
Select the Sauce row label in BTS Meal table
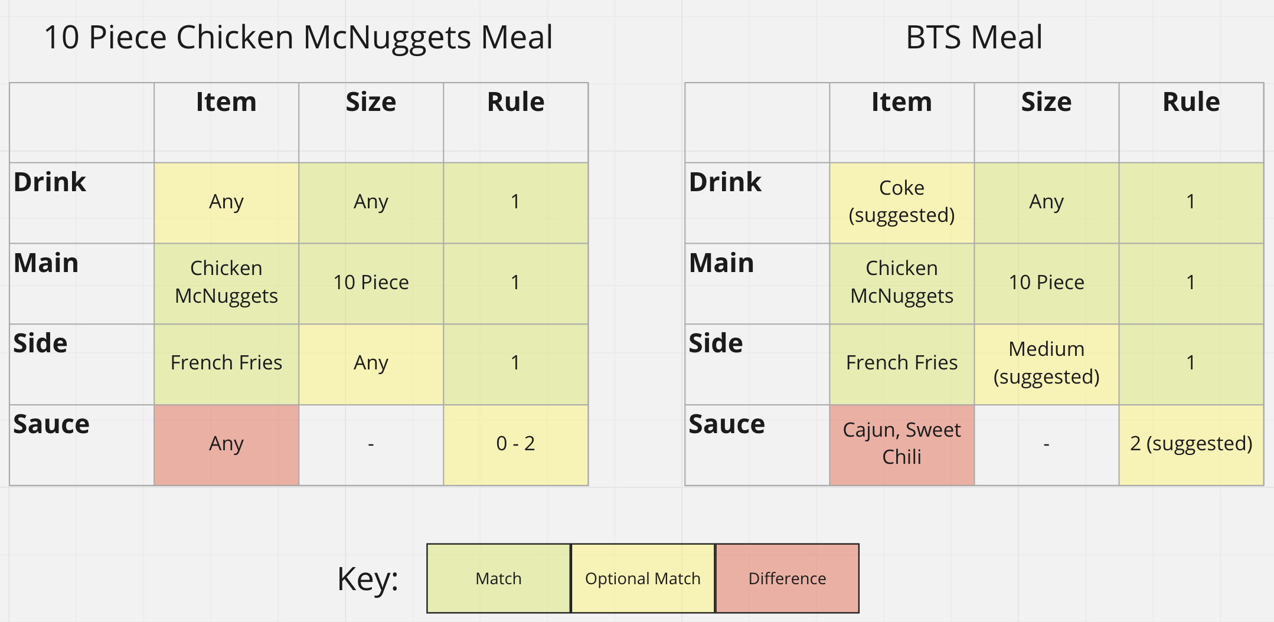pos(727,424)
